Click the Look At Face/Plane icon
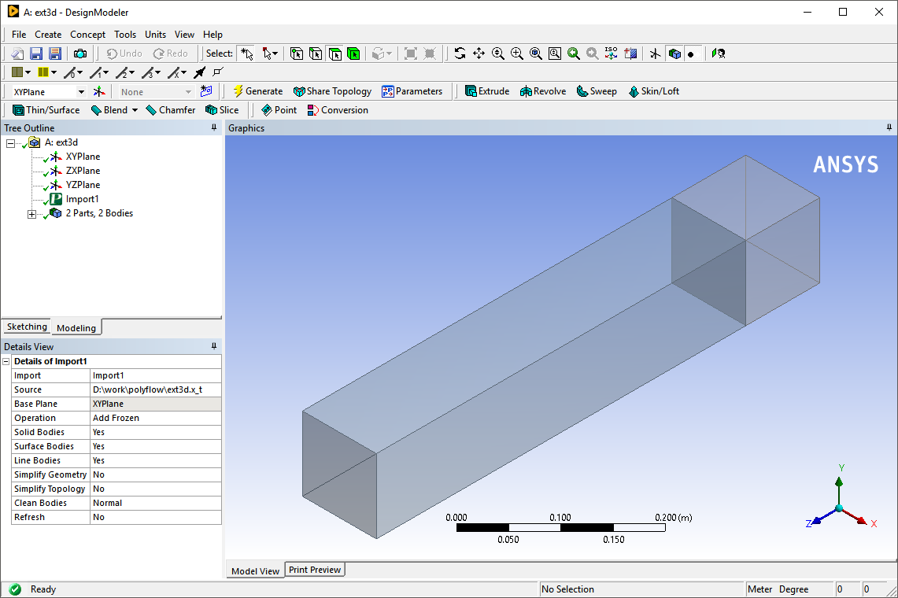Viewport: 898px width, 598px height. [719, 54]
